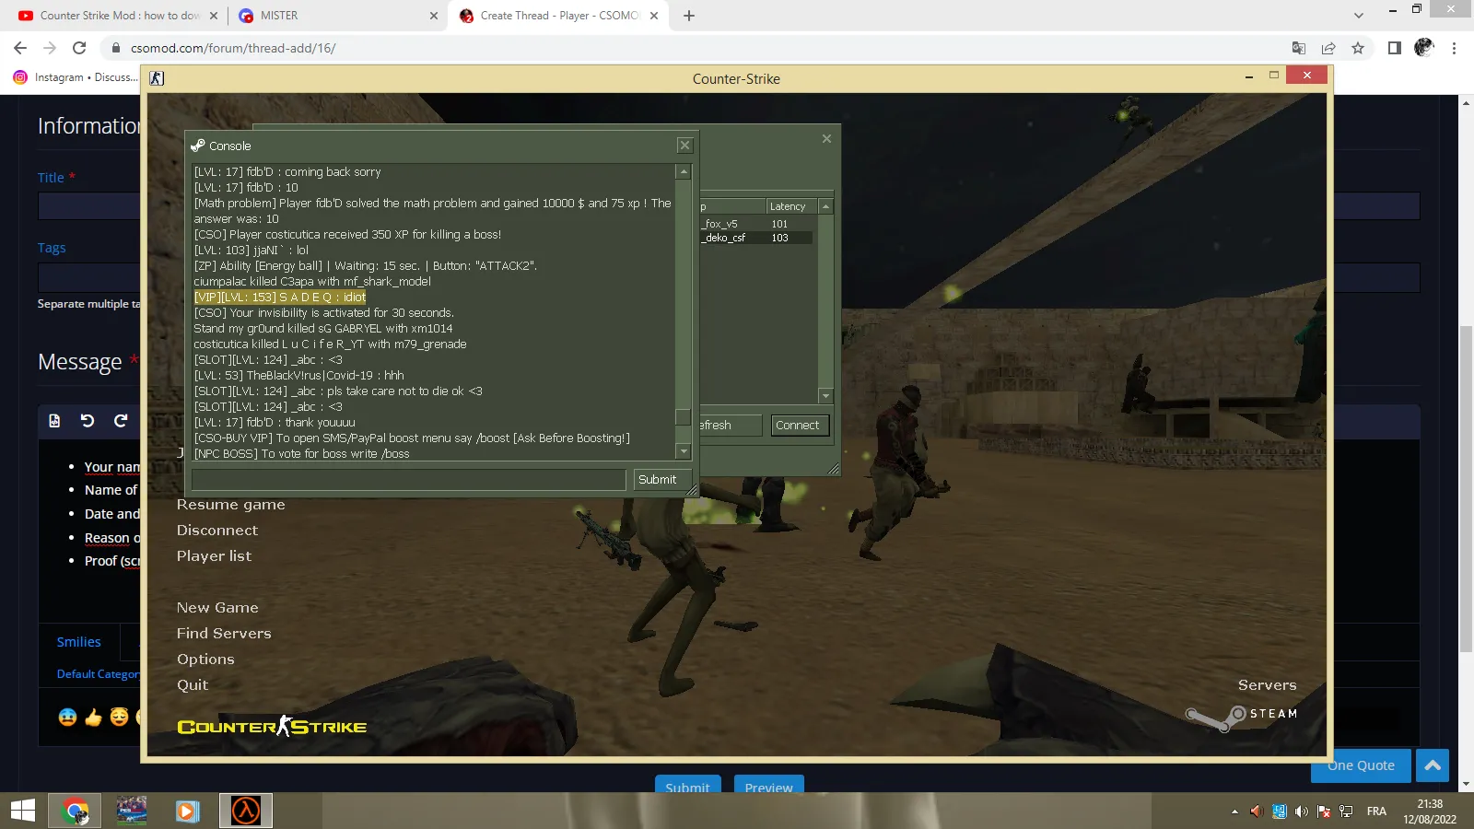1474x829 pixels.
Task: Click the Counter-Strike window title icon
Action: [x=157, y=78]
